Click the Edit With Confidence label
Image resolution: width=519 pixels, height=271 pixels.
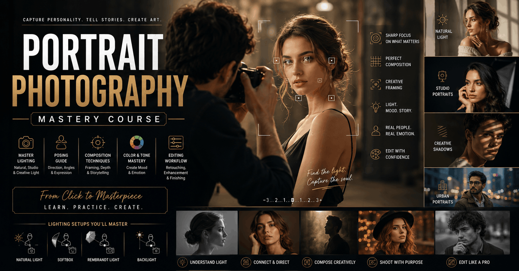pyautogui.click(x=397, y=154)
